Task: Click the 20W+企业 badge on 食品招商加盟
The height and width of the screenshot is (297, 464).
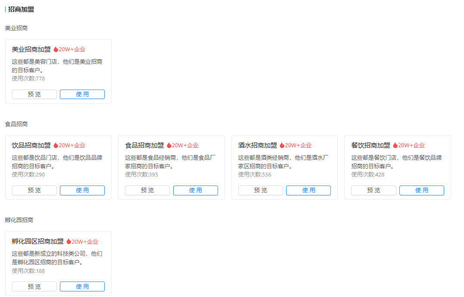Action: pos(185,145)
